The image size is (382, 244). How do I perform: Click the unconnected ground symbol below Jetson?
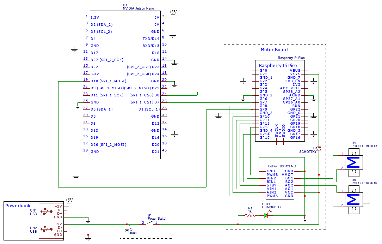[76, 177]
